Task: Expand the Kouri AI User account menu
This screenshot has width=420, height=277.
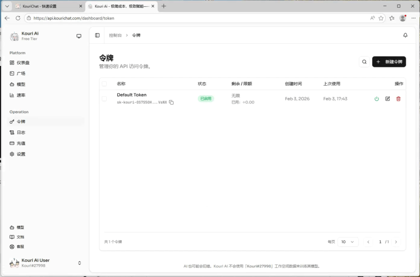Action: coord(79,263)
